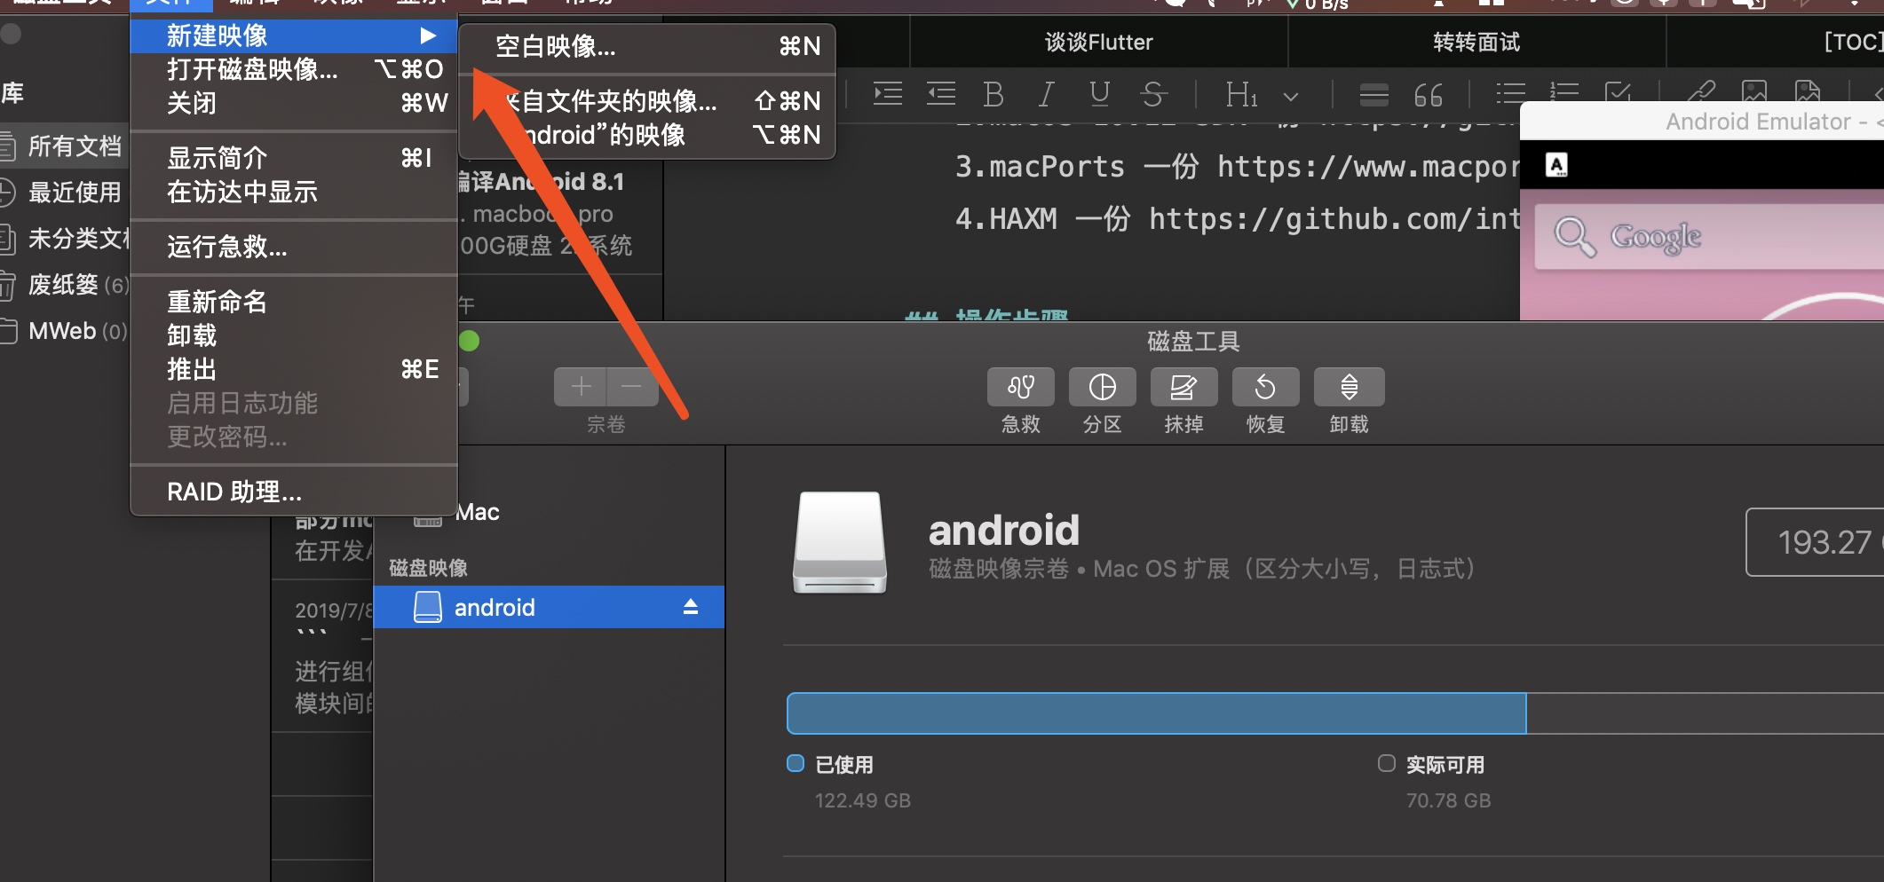Expand the 新建映像 submenu arrow
The image size is (1884, 882).
tap(428, 35)
